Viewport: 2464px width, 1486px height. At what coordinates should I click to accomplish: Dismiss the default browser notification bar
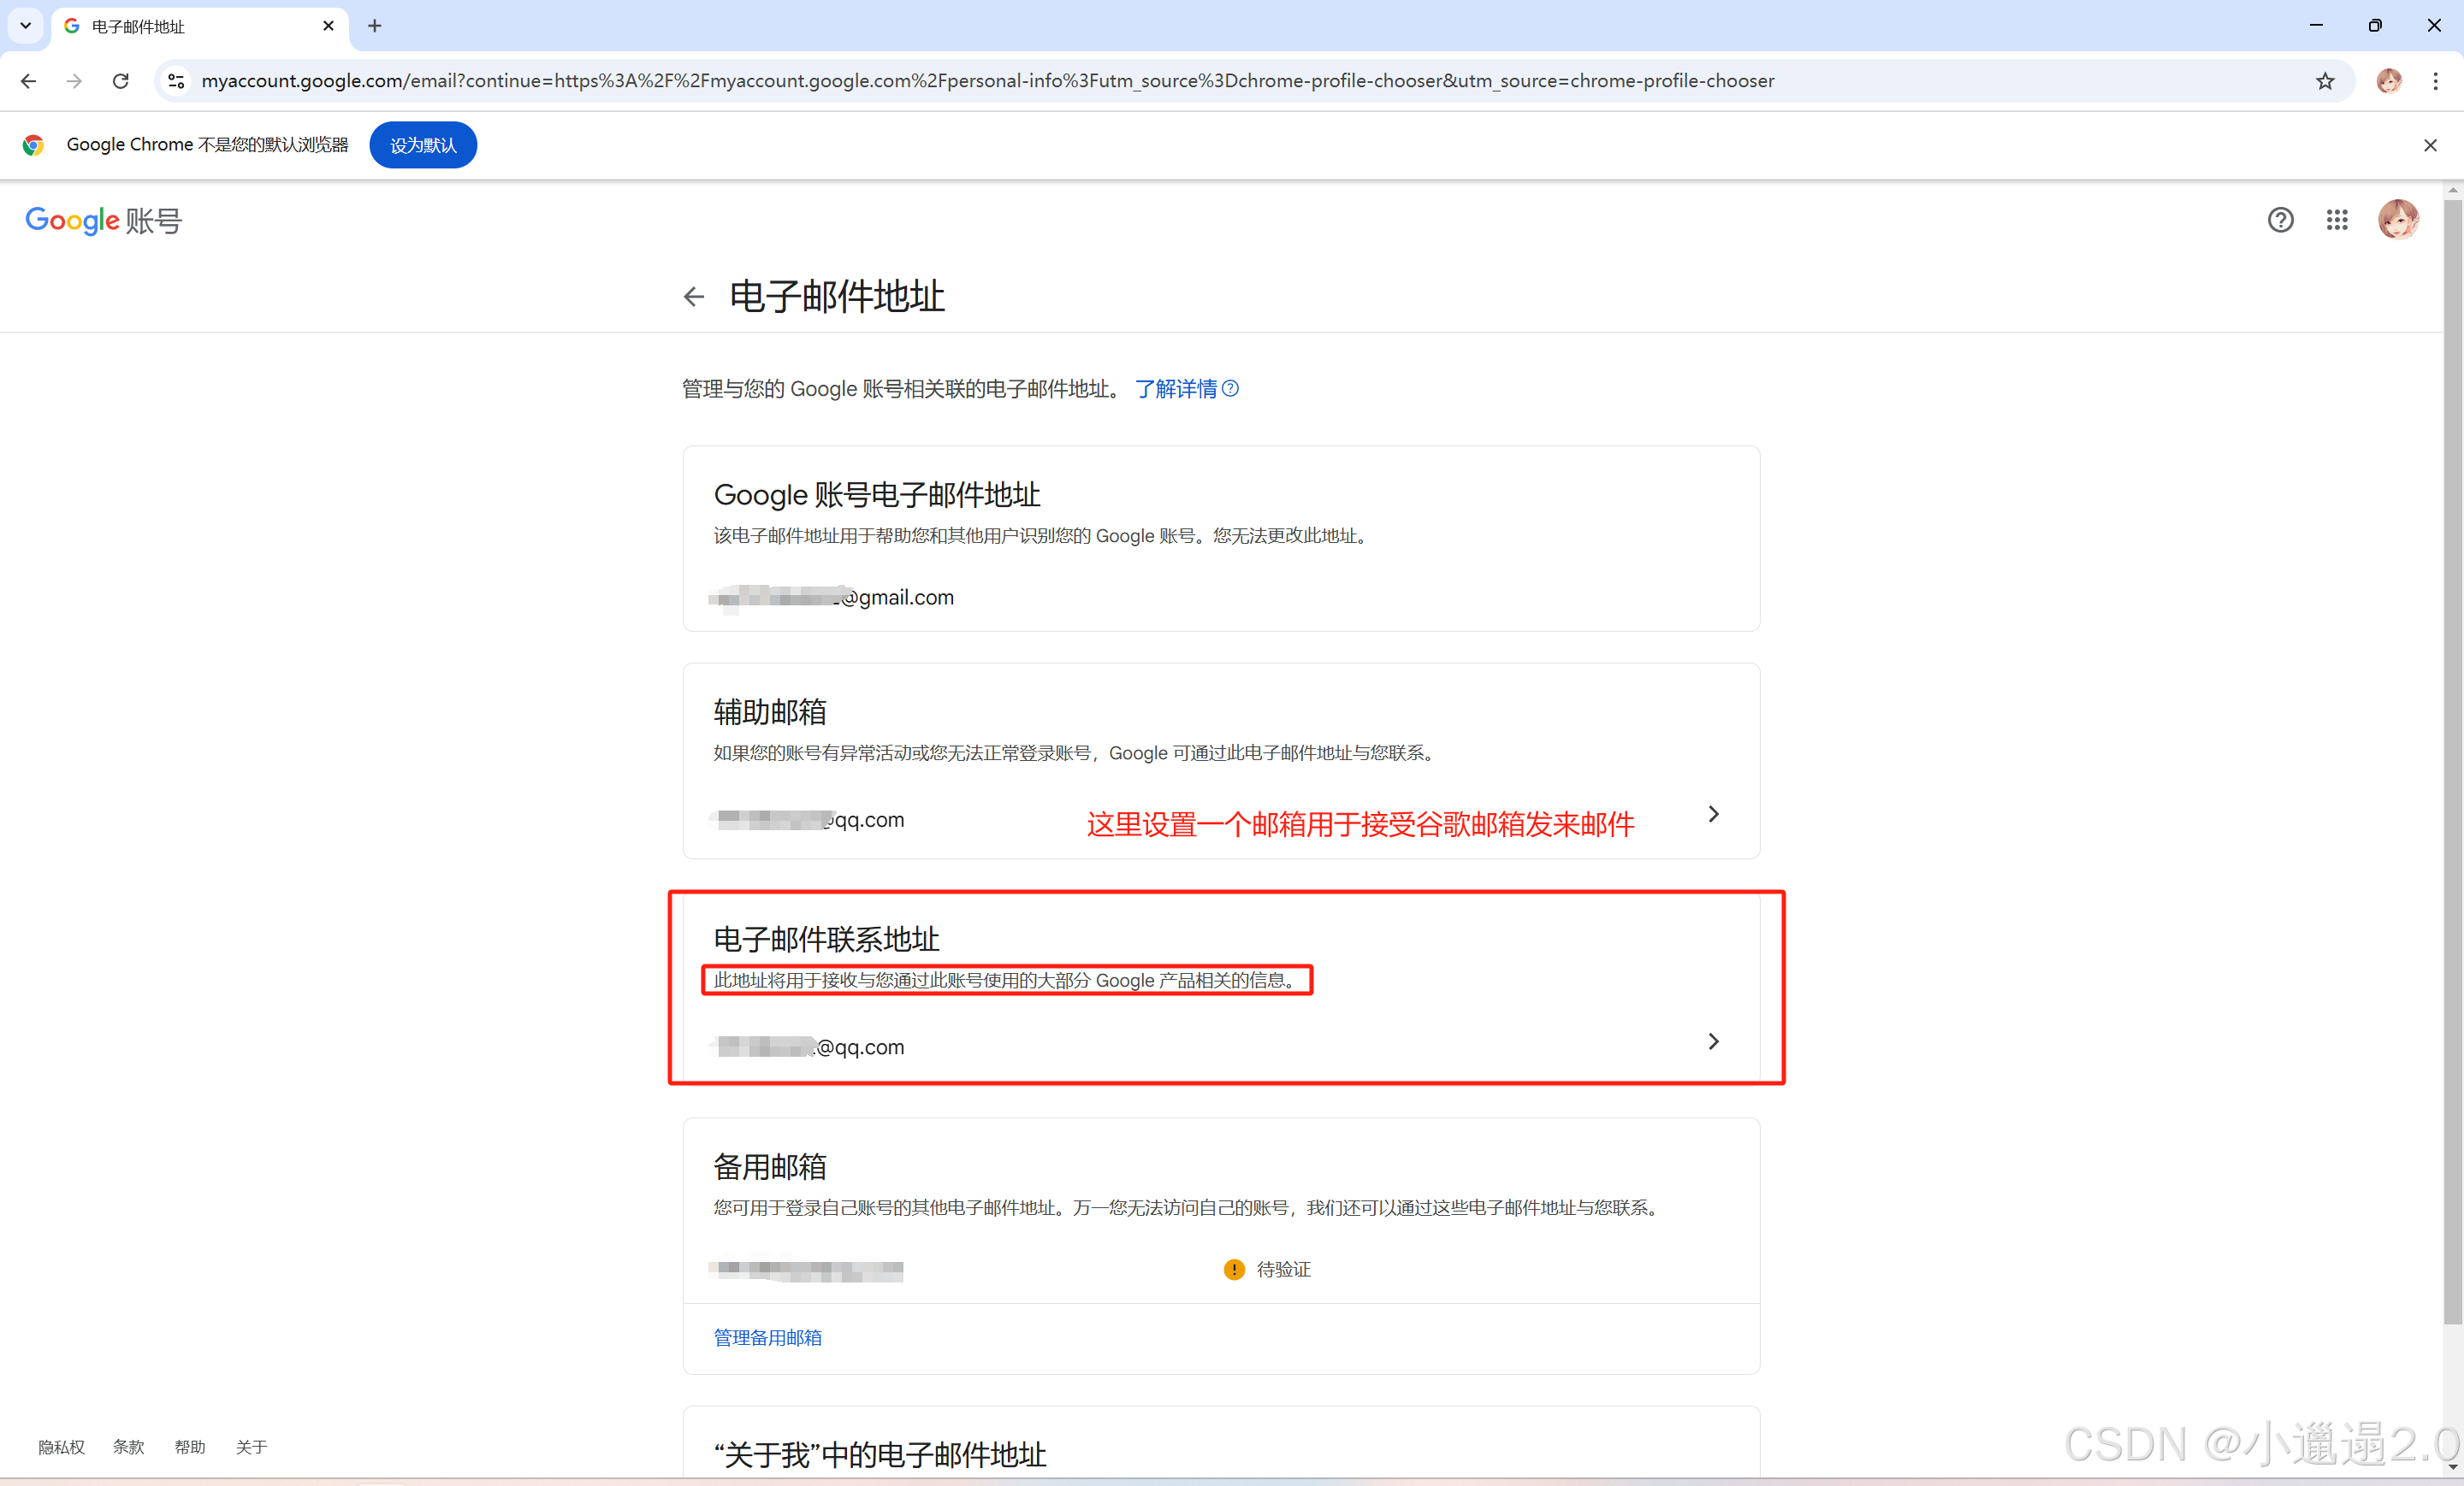click(2430, 146)
